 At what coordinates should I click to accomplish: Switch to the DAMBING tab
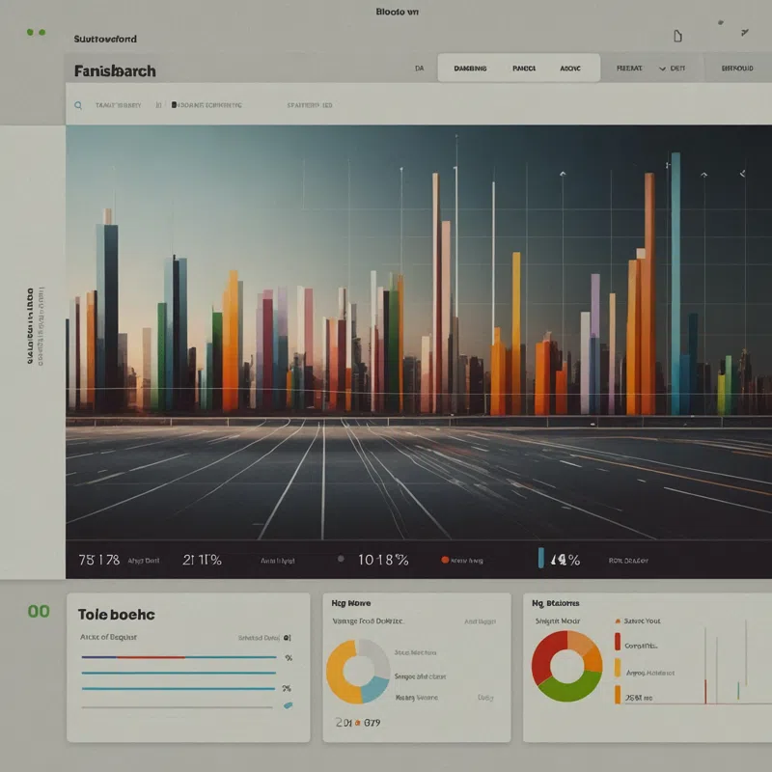[x=470, y=69]
